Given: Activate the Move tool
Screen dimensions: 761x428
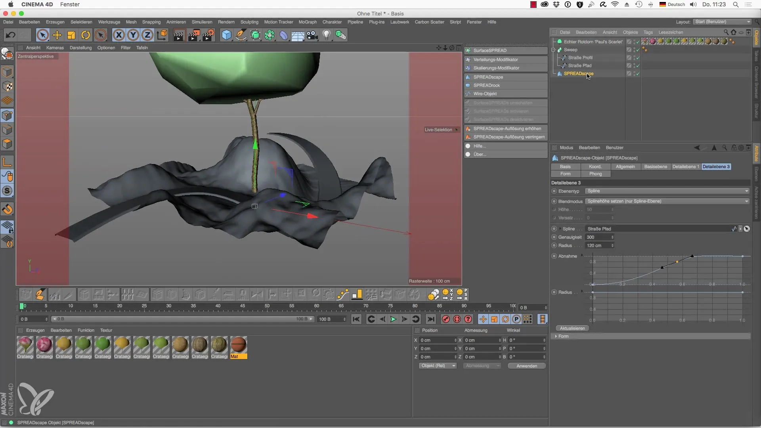Looking at the screenshot, I should click(x=57, y=35).
